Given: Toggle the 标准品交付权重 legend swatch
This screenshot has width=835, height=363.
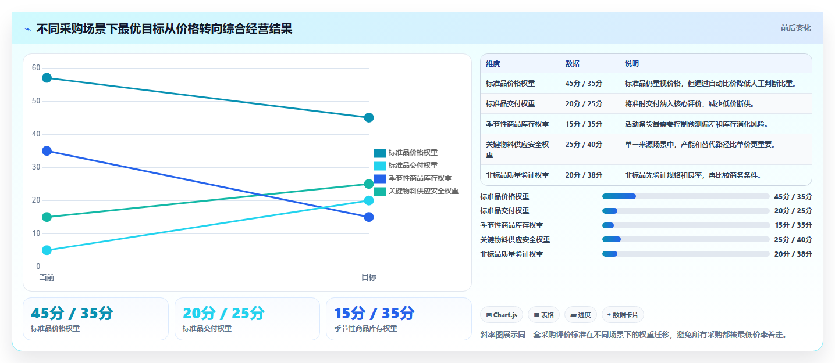Looking at the screenshot, I should pos(380,166).
